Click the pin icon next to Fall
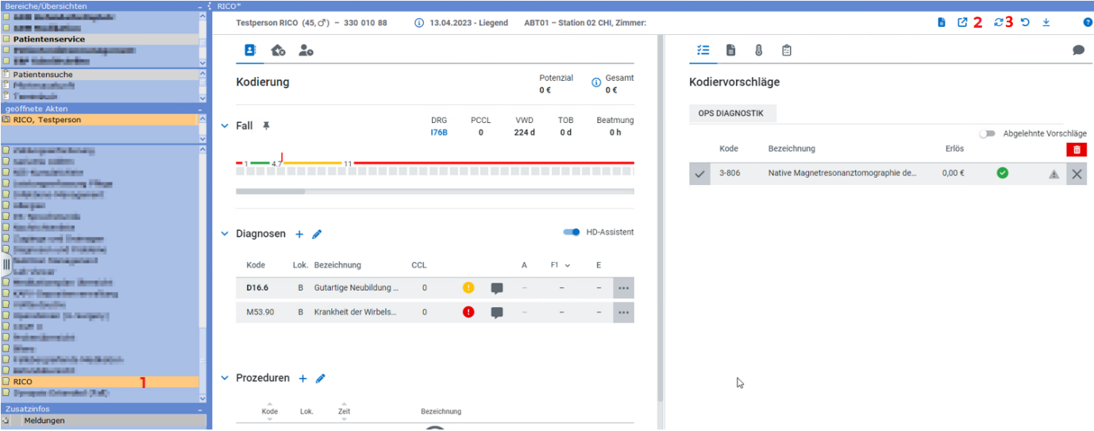 click(267, 125)
